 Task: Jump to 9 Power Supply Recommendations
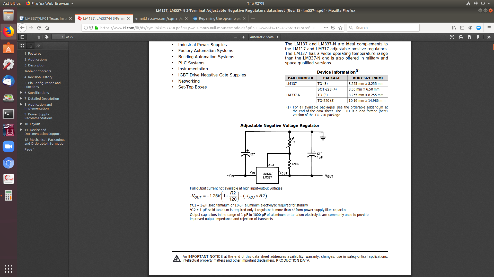38,116
